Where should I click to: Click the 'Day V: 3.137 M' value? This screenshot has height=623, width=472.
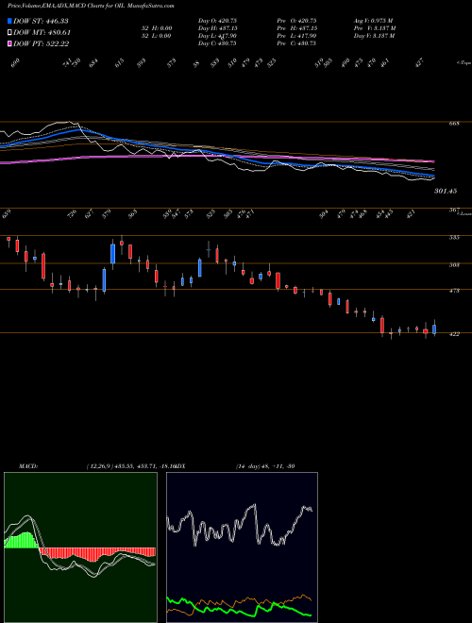374,36
